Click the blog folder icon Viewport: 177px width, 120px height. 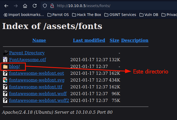[x=5, y=66]
